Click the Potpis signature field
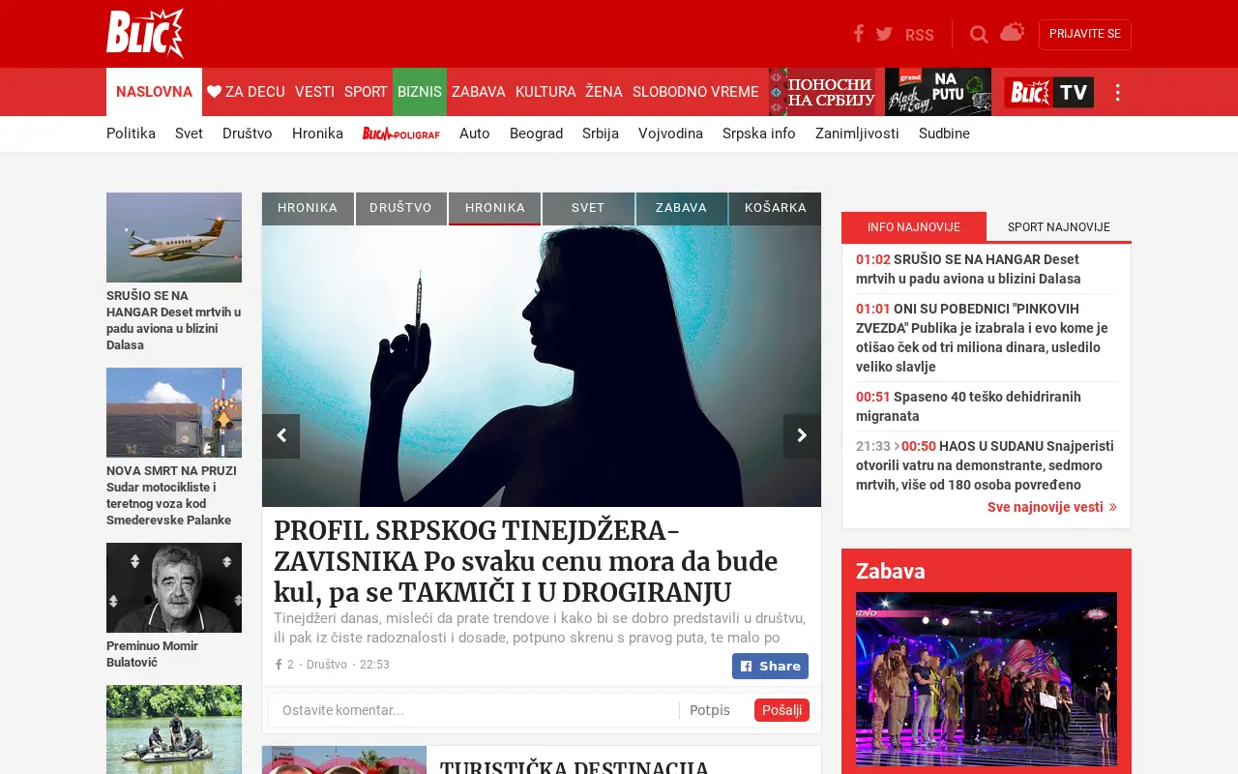The height and width of the screenshot is (774, 1238). (714, 710)
